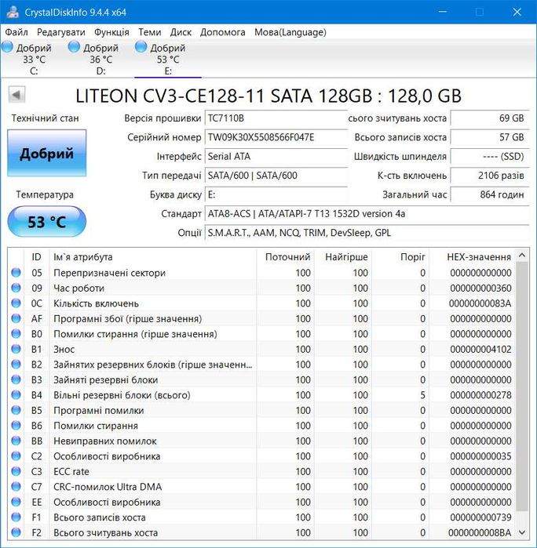Click status orb for attribute AF

click(x=16, y=318)
